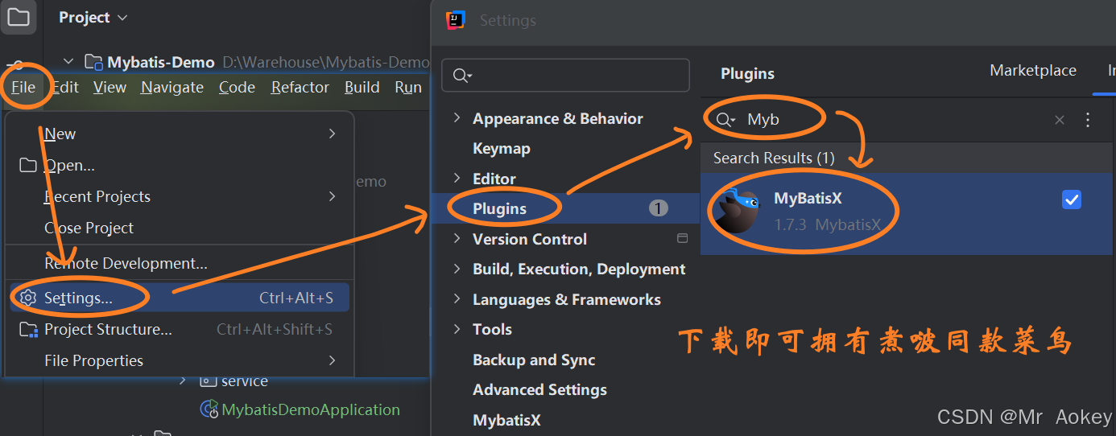Open the View menu
This screenshot has width=1116, height=436.
[110, 87]
